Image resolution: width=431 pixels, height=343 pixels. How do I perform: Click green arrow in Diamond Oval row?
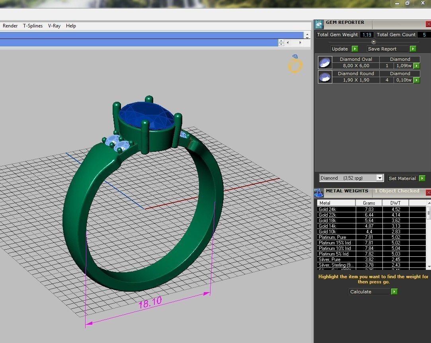[x=417, y=66]
